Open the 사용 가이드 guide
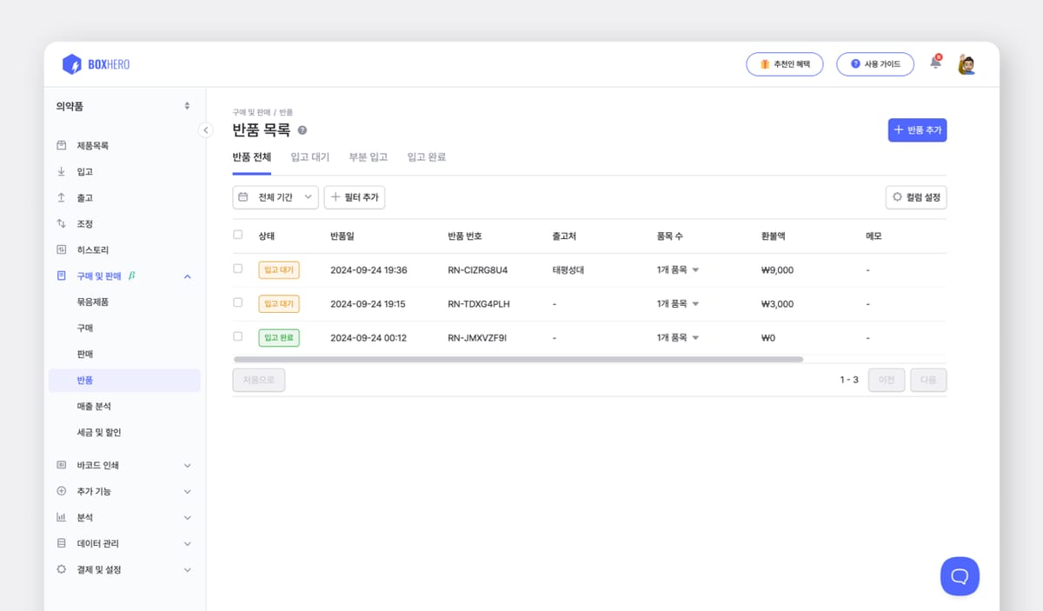The height and width of the screenshot is (611, 1043). click(x=875, y=63)
